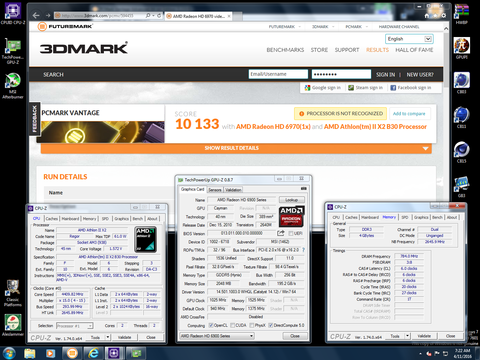
Task: Open browser favorites star
Action: (x=435, y=15)
